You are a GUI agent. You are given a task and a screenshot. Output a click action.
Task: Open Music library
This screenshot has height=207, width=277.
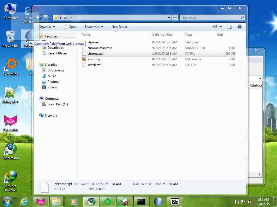52,76
